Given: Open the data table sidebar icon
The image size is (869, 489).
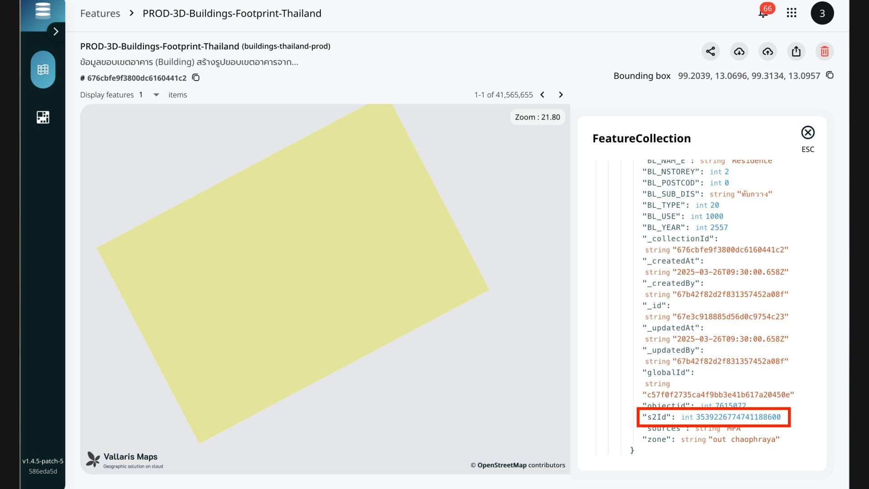Looking at the screenshot, I should pos(43,70).
